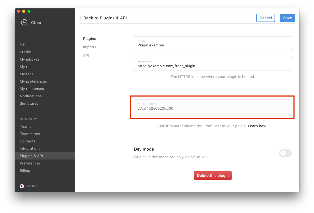Open the Teams page
The height and width of the screenshot is (213, 314).
[26, 126]
